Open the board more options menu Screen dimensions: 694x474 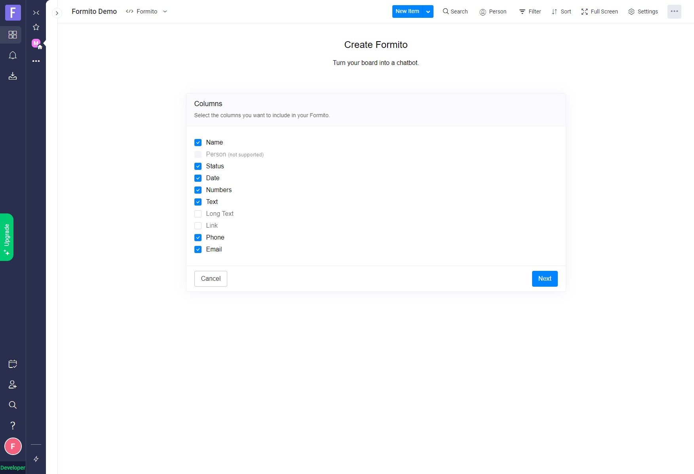(674, 11)
